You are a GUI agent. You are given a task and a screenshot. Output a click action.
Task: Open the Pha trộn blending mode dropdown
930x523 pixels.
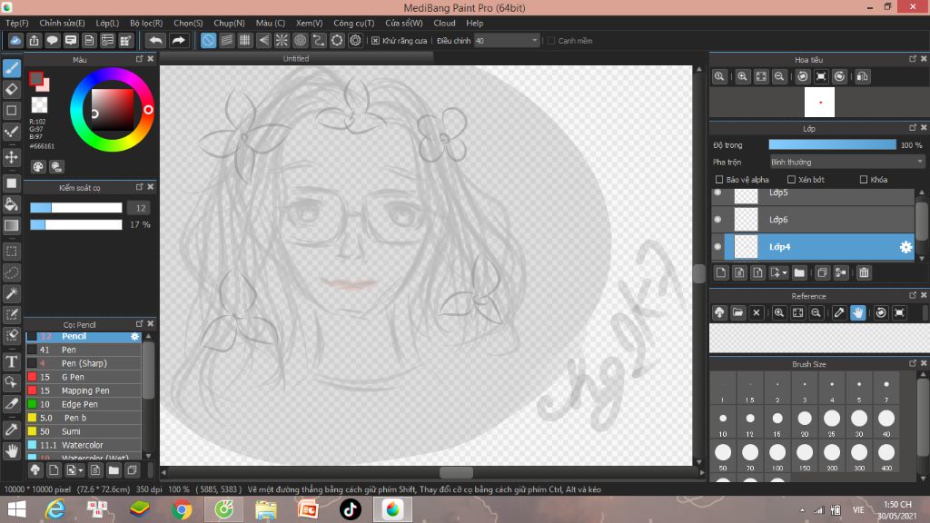coord(847,162)
